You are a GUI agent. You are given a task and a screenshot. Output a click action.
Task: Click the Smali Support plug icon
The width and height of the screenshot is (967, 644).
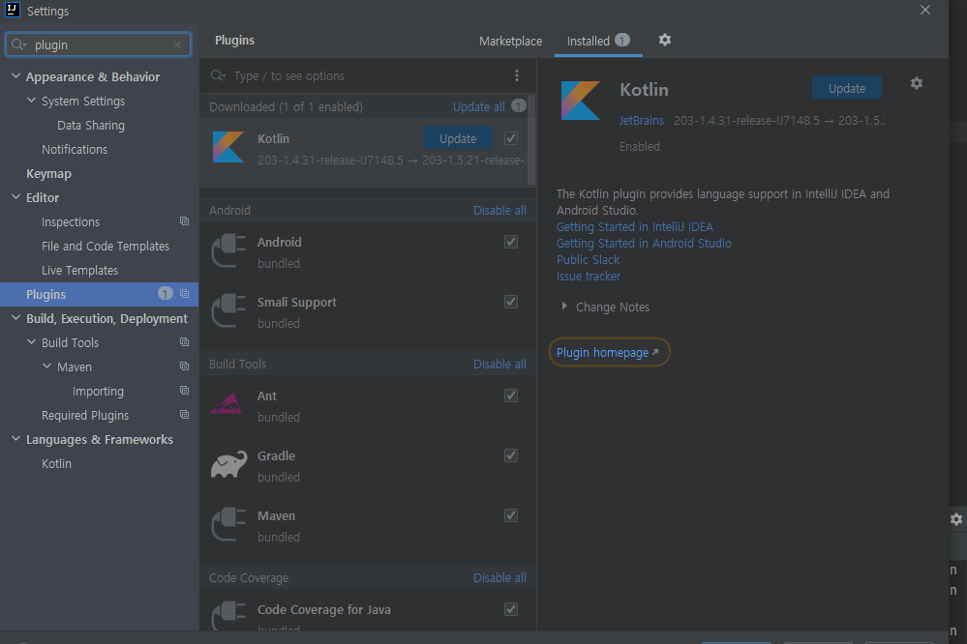pos(228,310)
